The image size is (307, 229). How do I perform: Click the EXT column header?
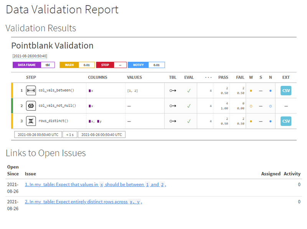tap(286, 77)
